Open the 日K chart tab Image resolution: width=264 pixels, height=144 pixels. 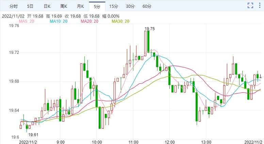pyautogui.click(x=47, y=6)
